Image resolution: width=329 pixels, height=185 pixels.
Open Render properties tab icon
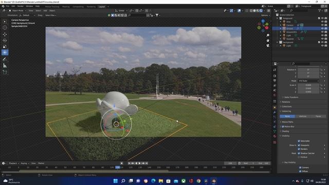click(x=275, y=76)
